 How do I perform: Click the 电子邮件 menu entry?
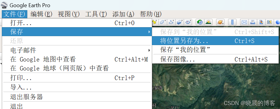tap(77, 50)
